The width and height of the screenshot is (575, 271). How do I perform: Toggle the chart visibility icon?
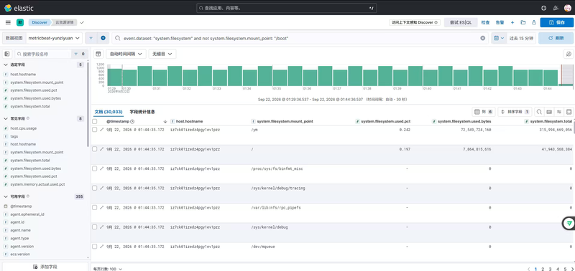[x=98, y=54]
